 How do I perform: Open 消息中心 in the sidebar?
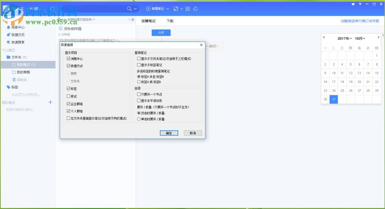point(16,27)
